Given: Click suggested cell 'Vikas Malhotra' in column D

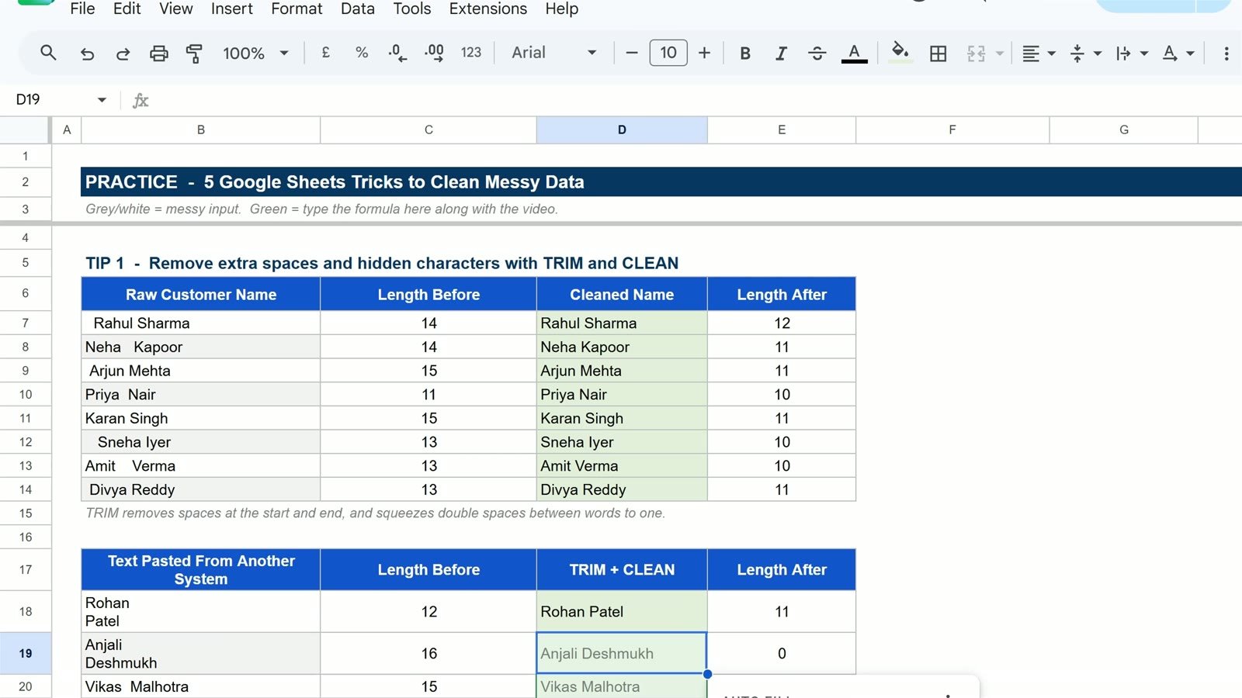Looking at the screenshot, I should [x=622, y=686].
